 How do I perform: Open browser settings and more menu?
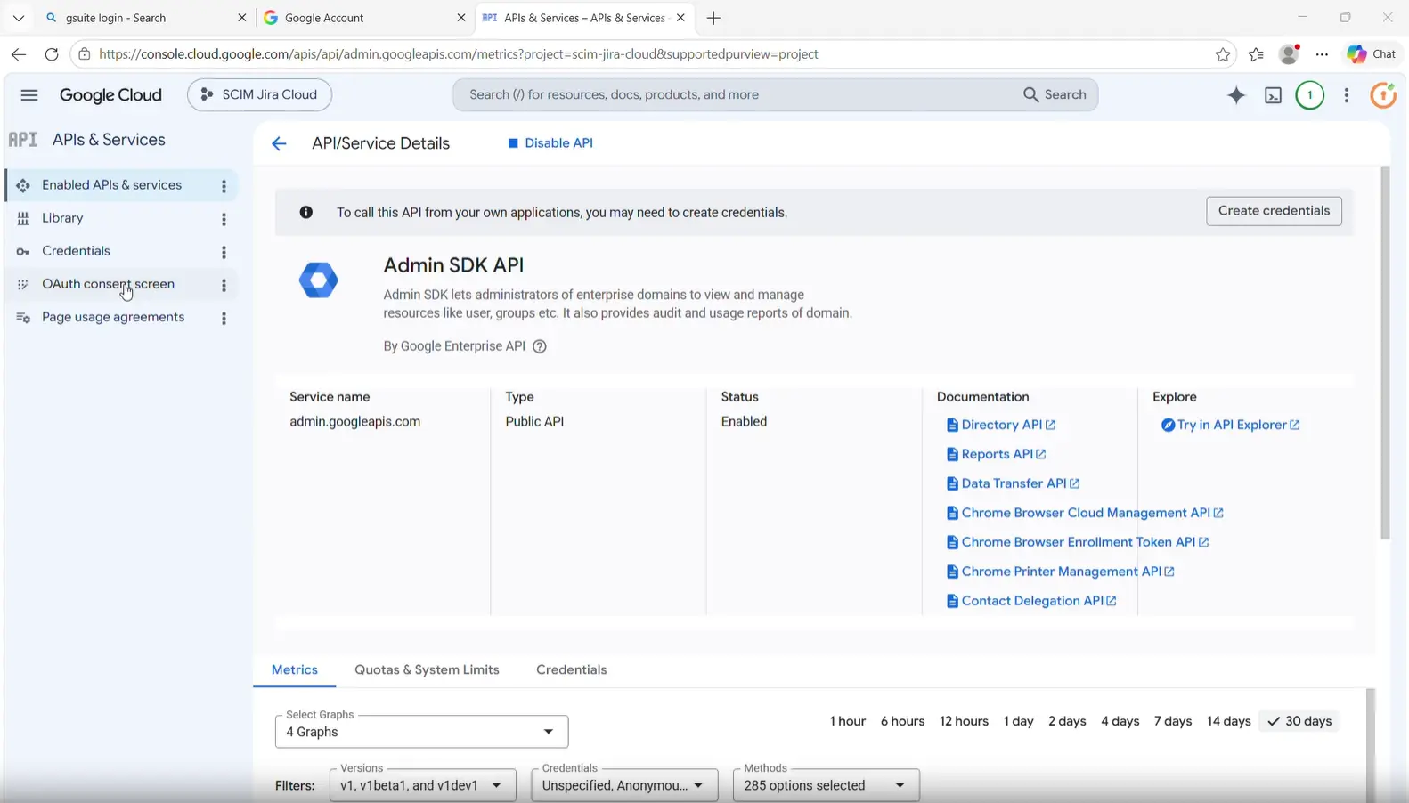click(1322, 54)
